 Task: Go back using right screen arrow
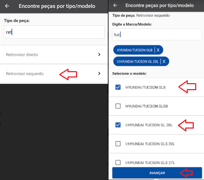point(115,5)
